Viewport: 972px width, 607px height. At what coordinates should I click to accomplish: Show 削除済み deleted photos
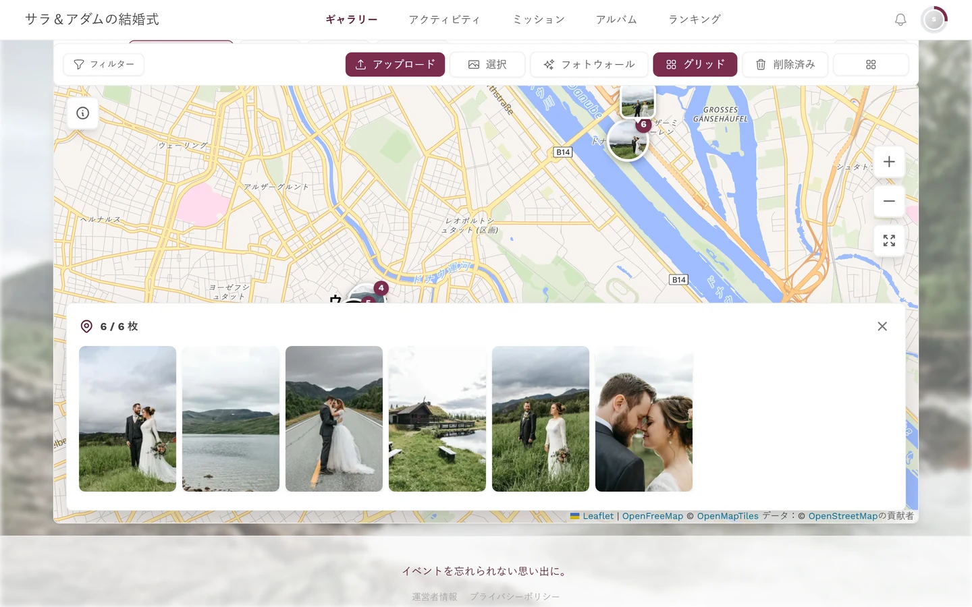785,65
